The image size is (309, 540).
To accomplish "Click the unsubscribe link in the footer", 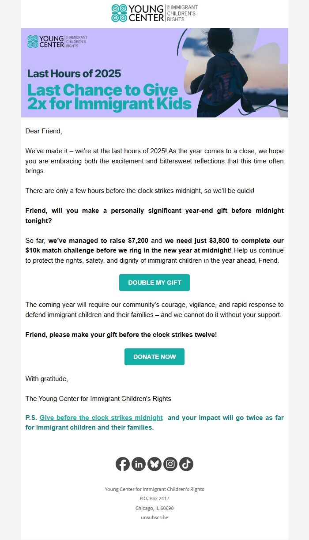I will tap(154, 517).
